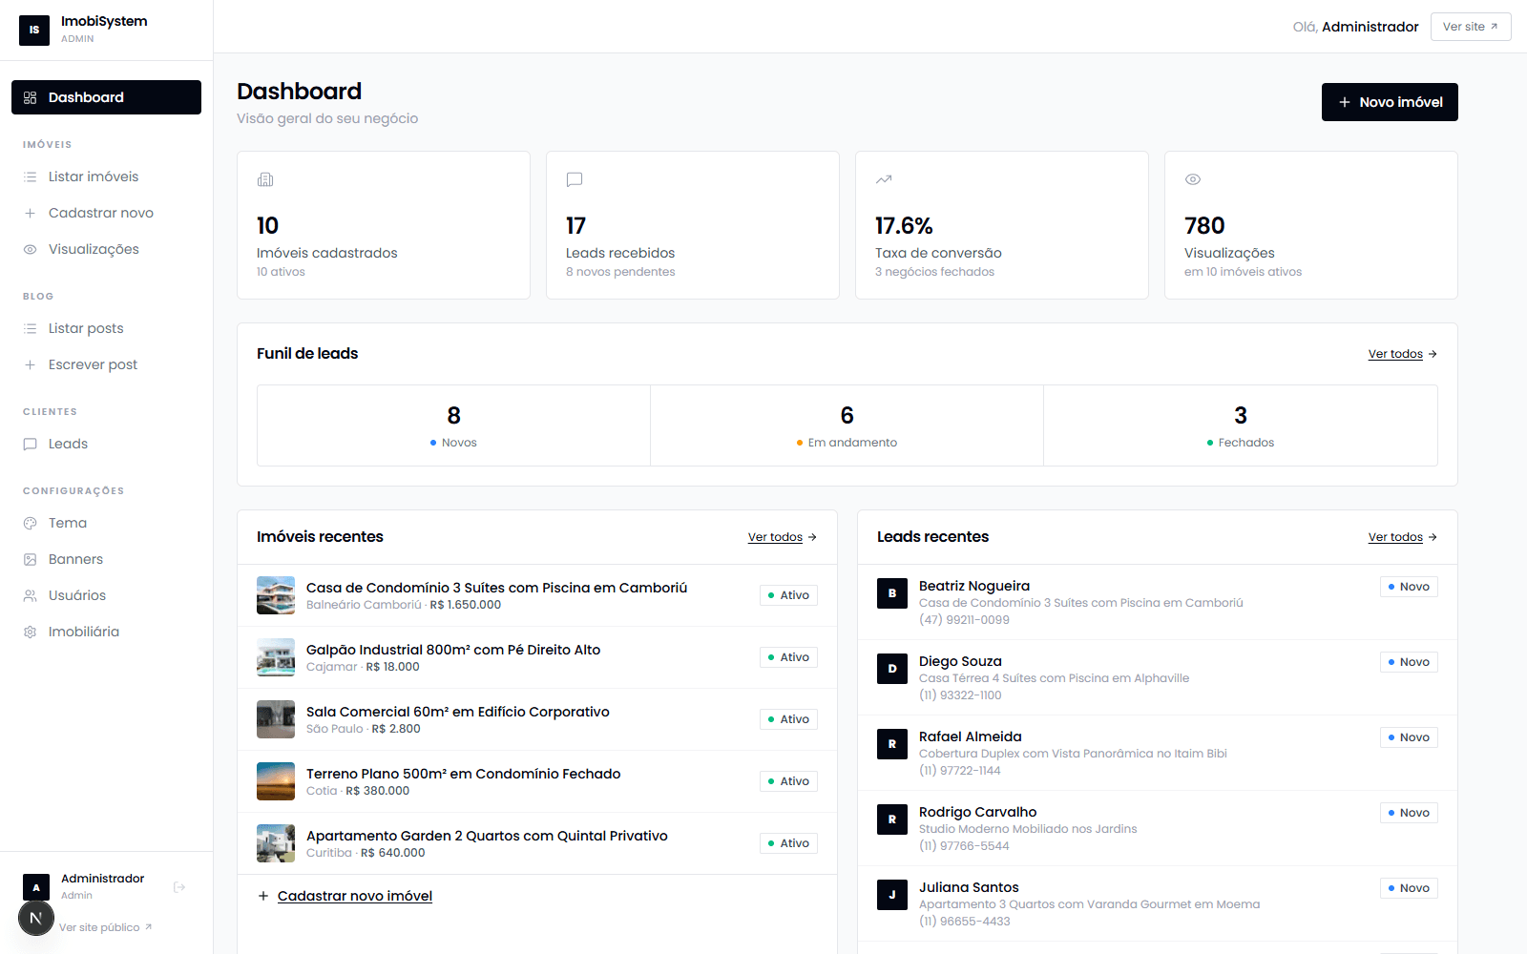Click the image icon beside Banners

tap(31, 559)
